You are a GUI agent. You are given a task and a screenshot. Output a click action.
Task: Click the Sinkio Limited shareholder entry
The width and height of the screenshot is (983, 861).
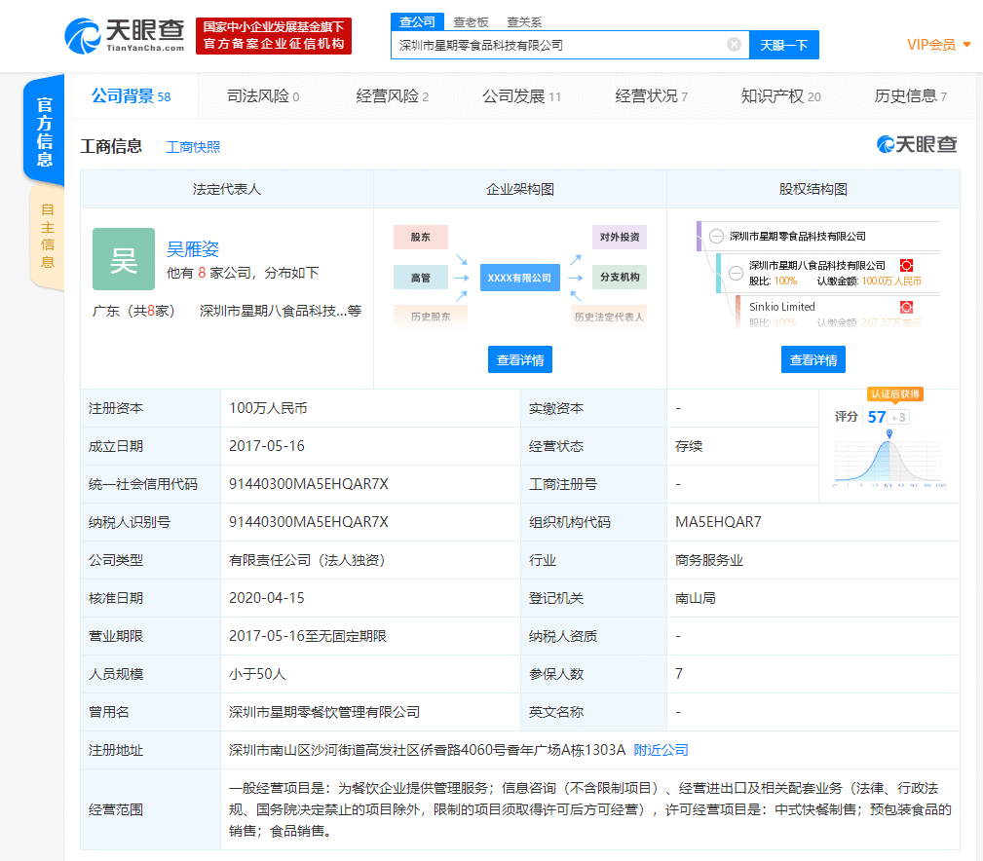click(x=781, y=307)
